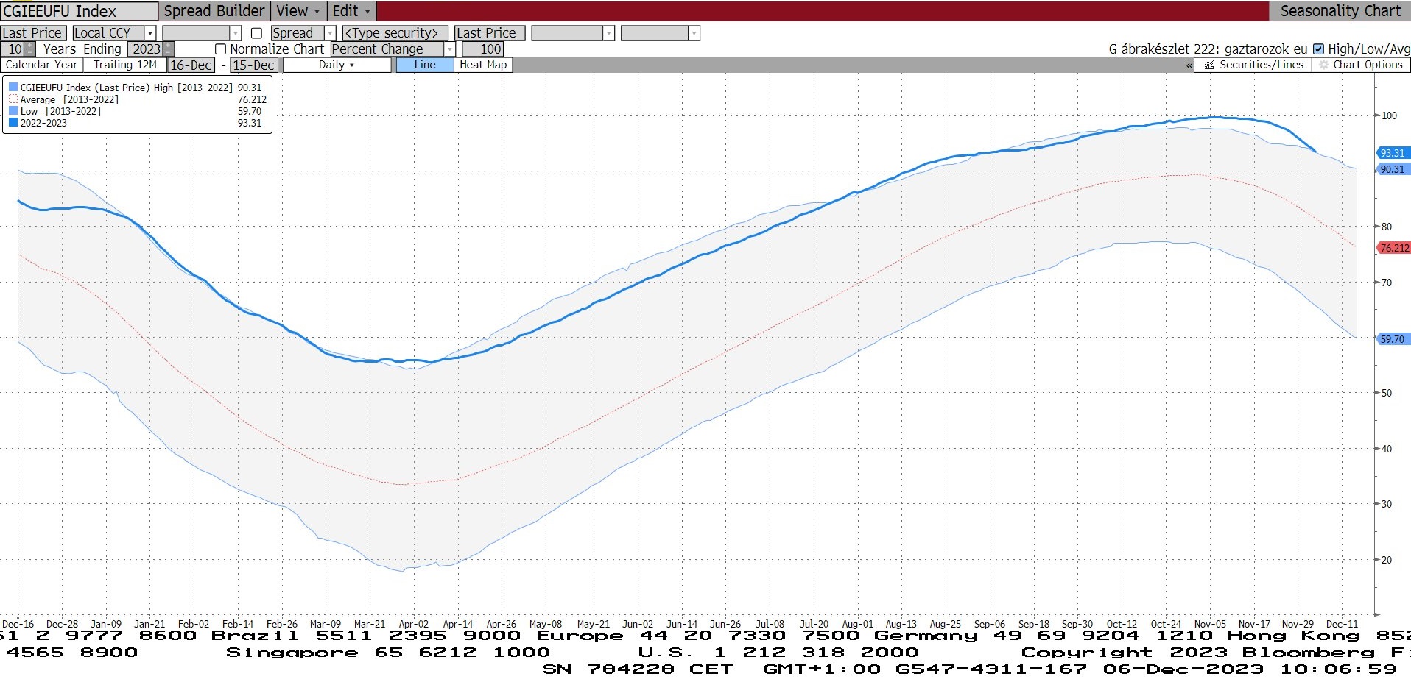Open the Spread Builder tab

[214, 11]
